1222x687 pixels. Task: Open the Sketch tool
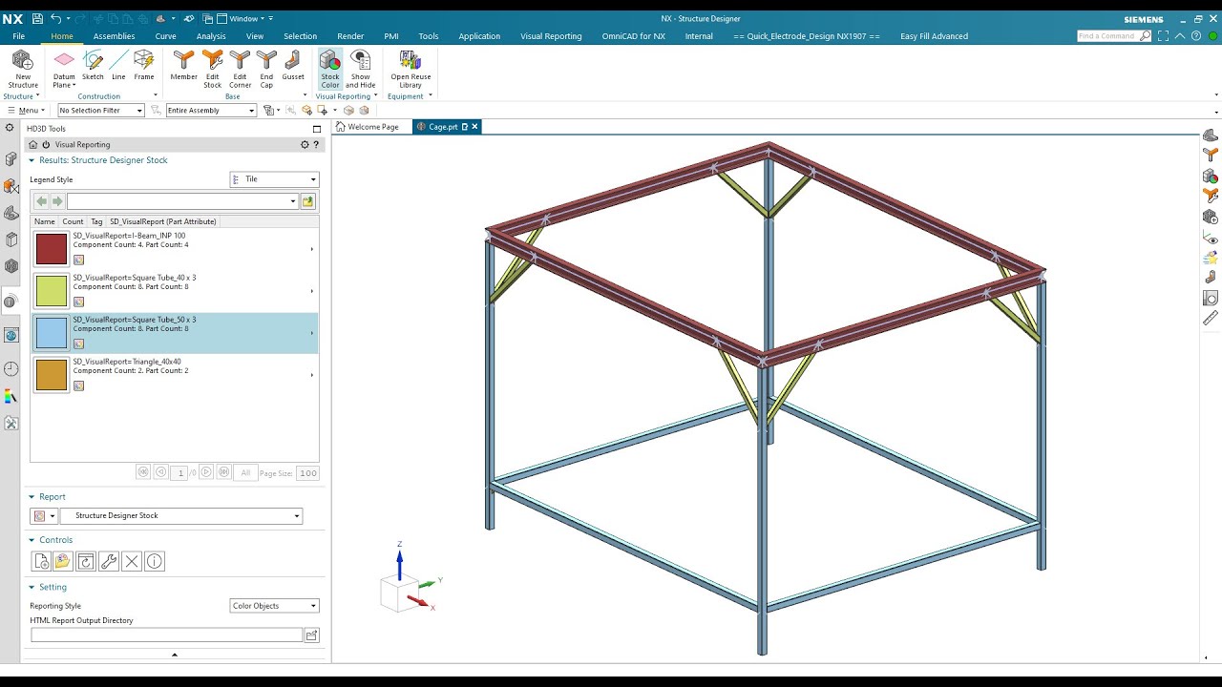click(x=93, y=65)
